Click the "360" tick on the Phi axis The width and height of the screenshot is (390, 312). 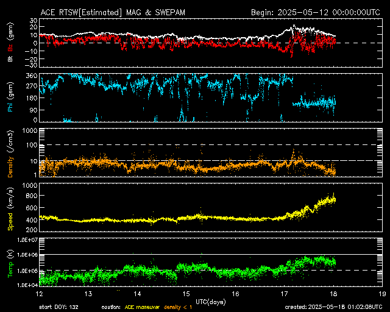[x=32, y=76]
